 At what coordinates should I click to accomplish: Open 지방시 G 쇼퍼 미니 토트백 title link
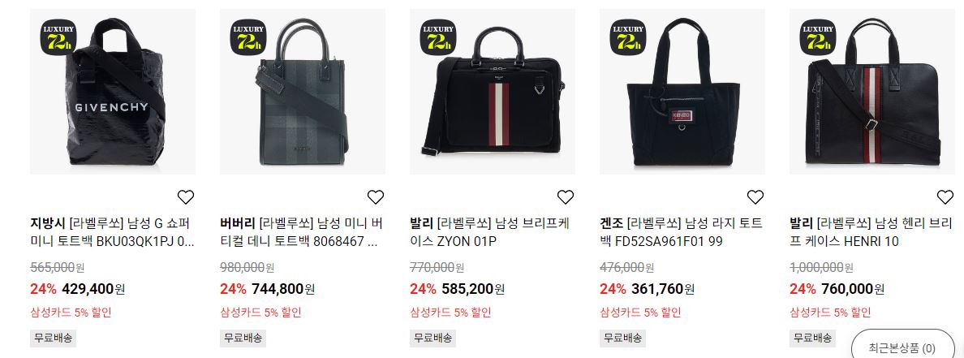(x=113, y=232)
